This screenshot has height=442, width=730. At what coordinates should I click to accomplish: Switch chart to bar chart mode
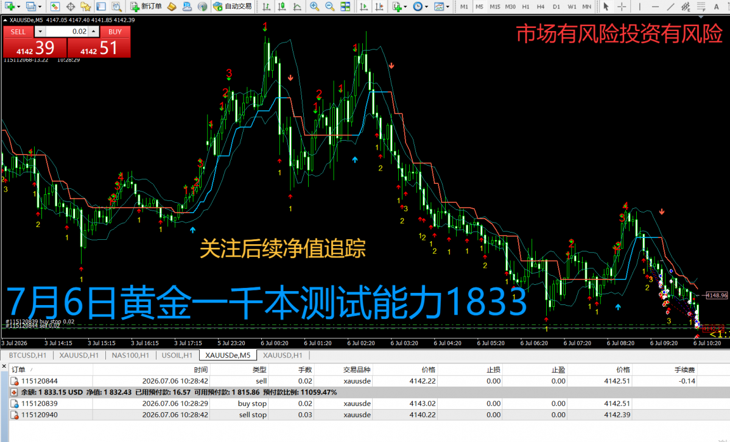[x=266, y=7]
